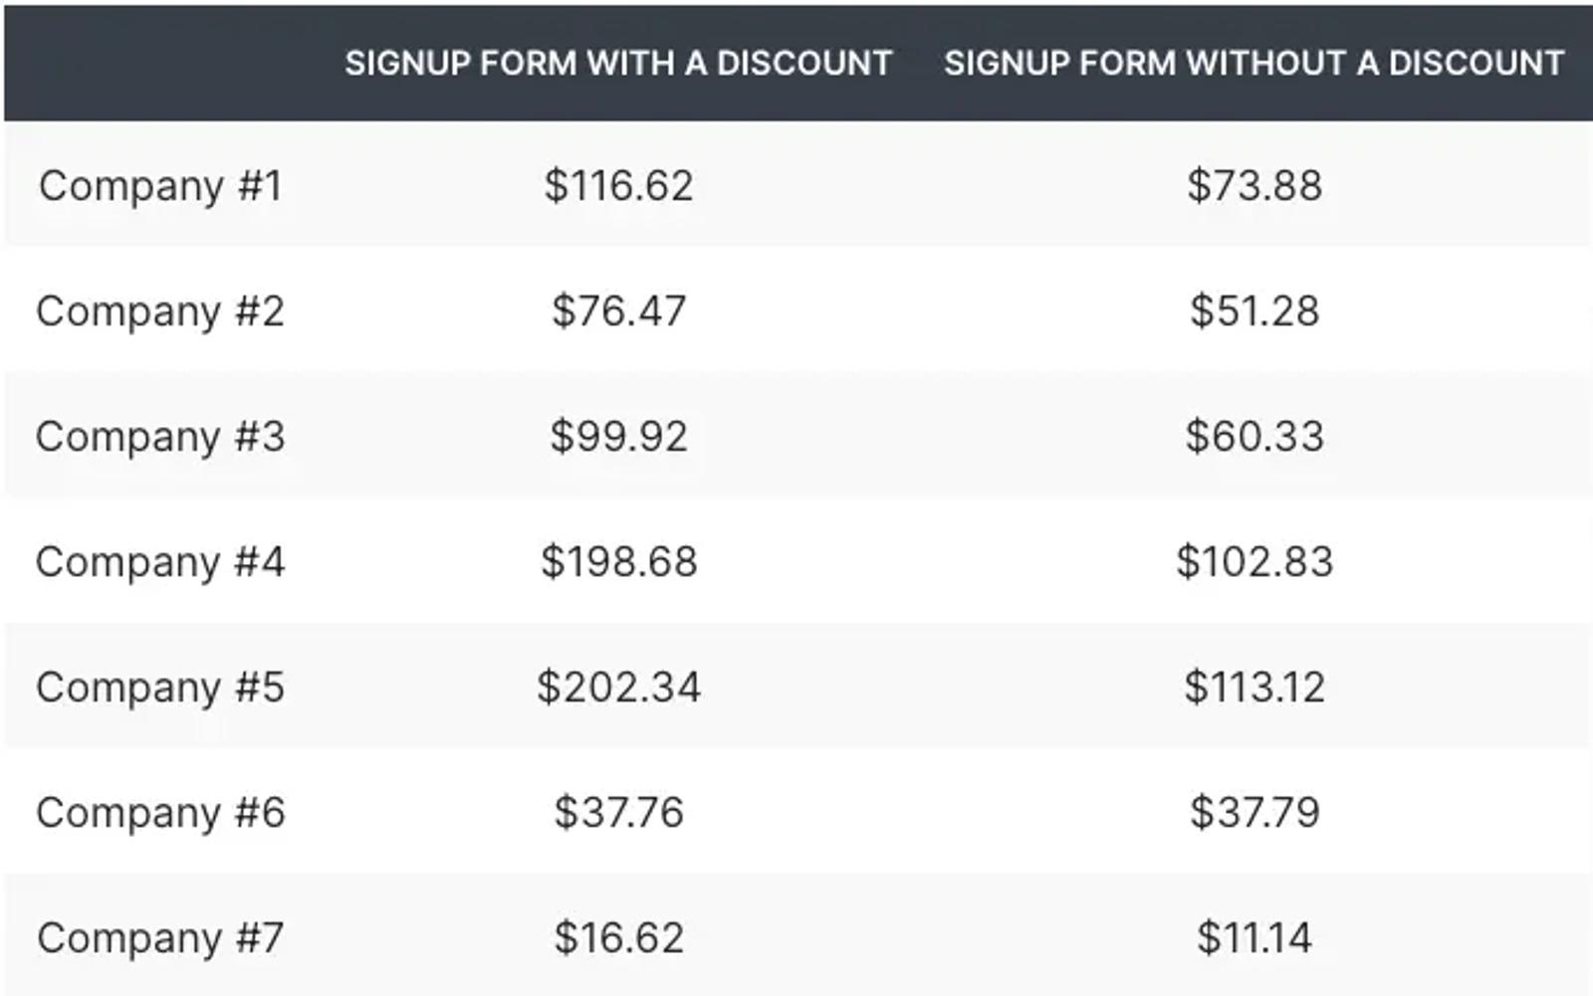Select the Company #1 row label

pos(160,186)
